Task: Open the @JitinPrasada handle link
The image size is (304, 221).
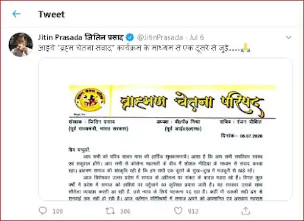Action: (x=160, y=37)
